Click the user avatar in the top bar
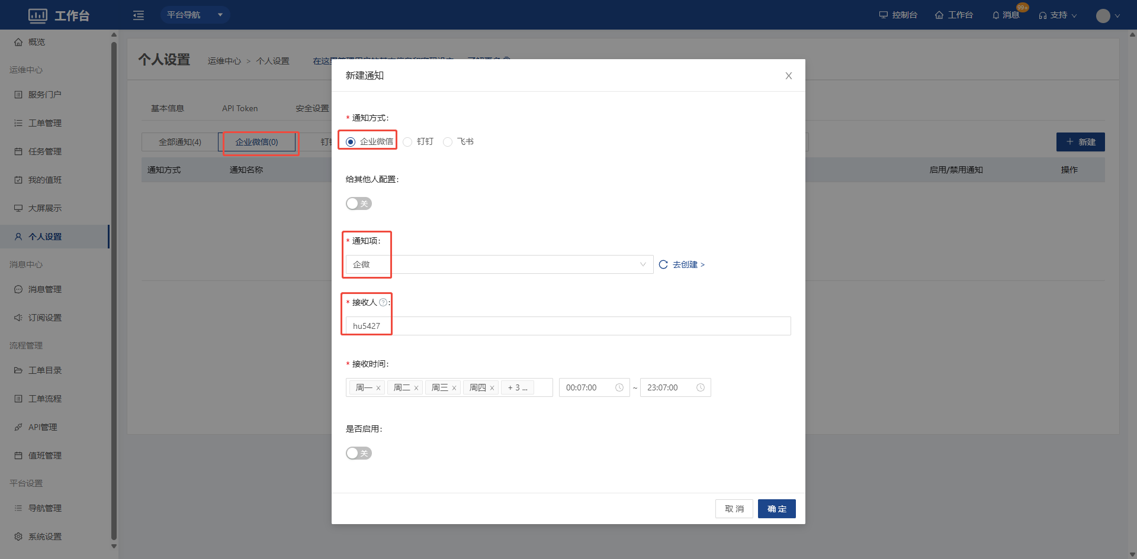 [1103, 16]
